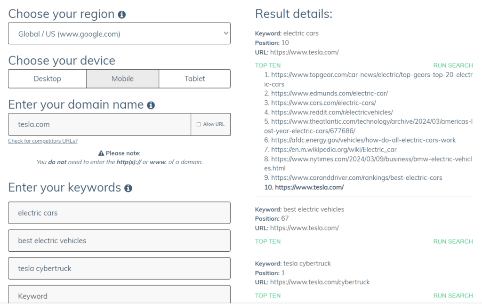Switch to the Desktop device tab
482x304 pixels.
(x=47, y=79)
